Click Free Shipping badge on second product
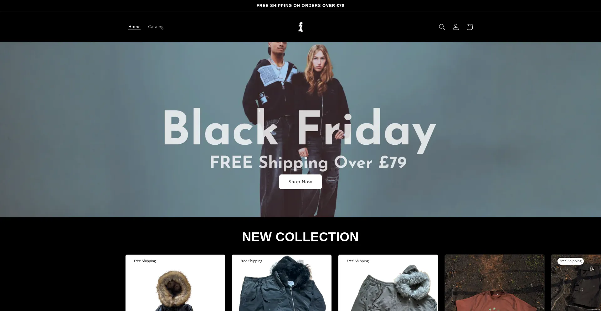Screen dimensions: 601x311 [x=251, y=261]
